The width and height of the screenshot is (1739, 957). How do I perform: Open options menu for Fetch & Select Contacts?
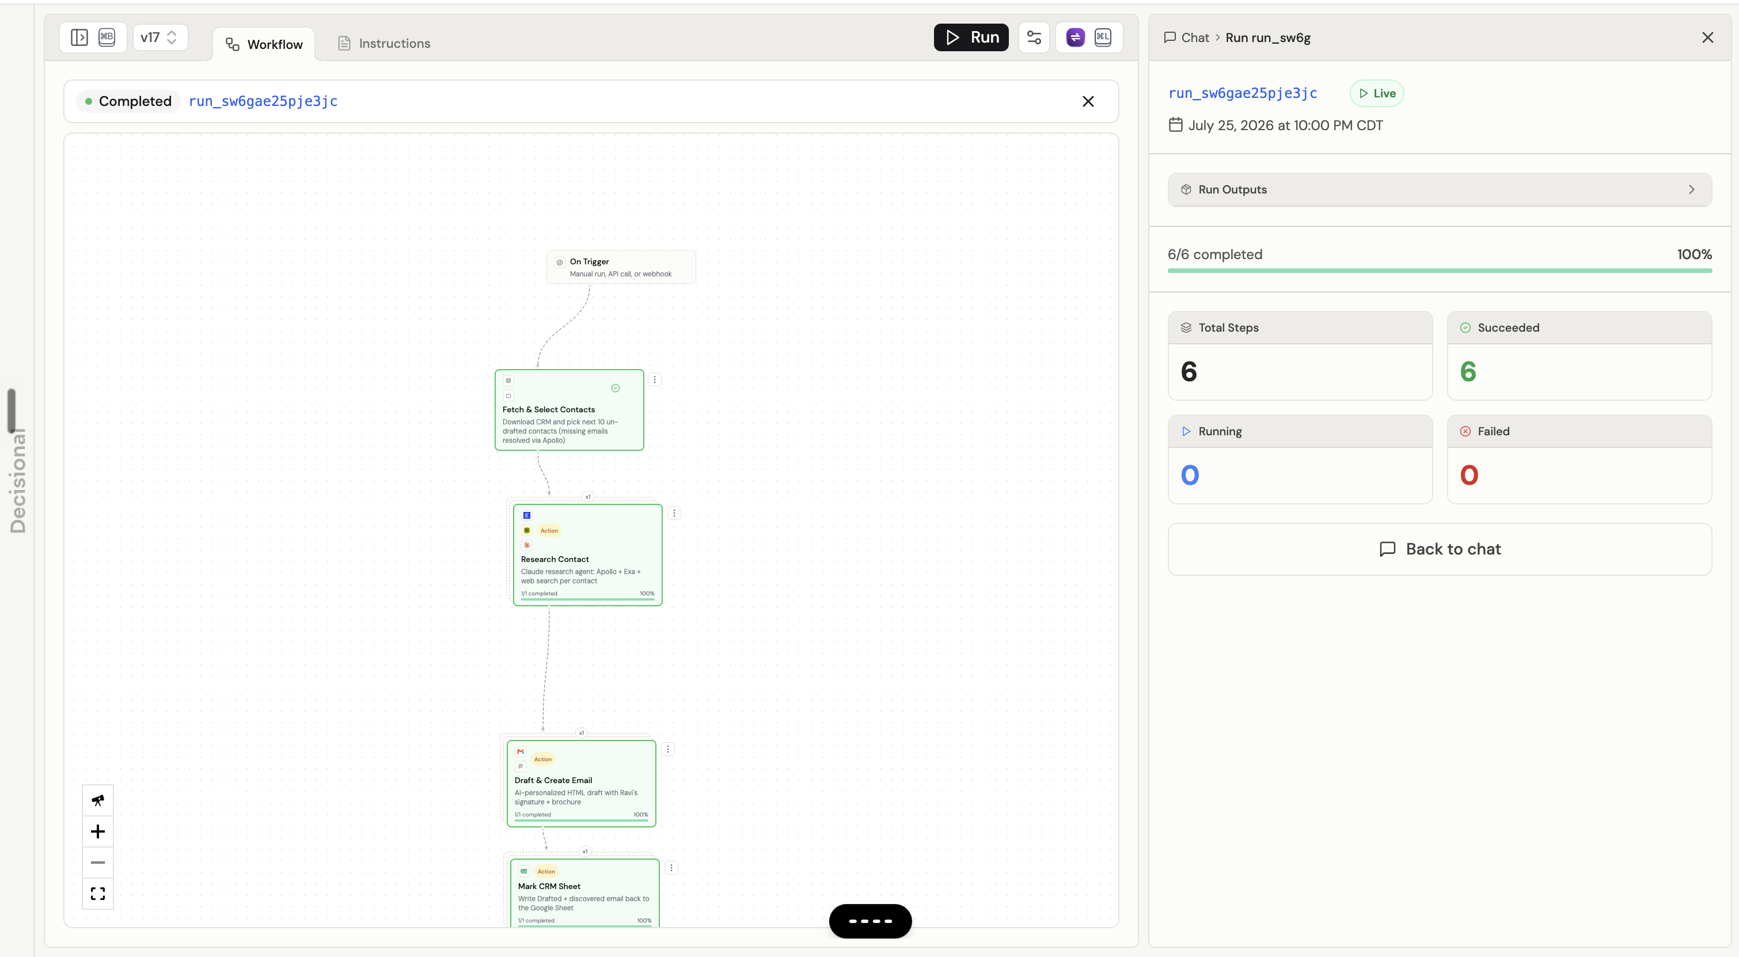click(654, 379)
